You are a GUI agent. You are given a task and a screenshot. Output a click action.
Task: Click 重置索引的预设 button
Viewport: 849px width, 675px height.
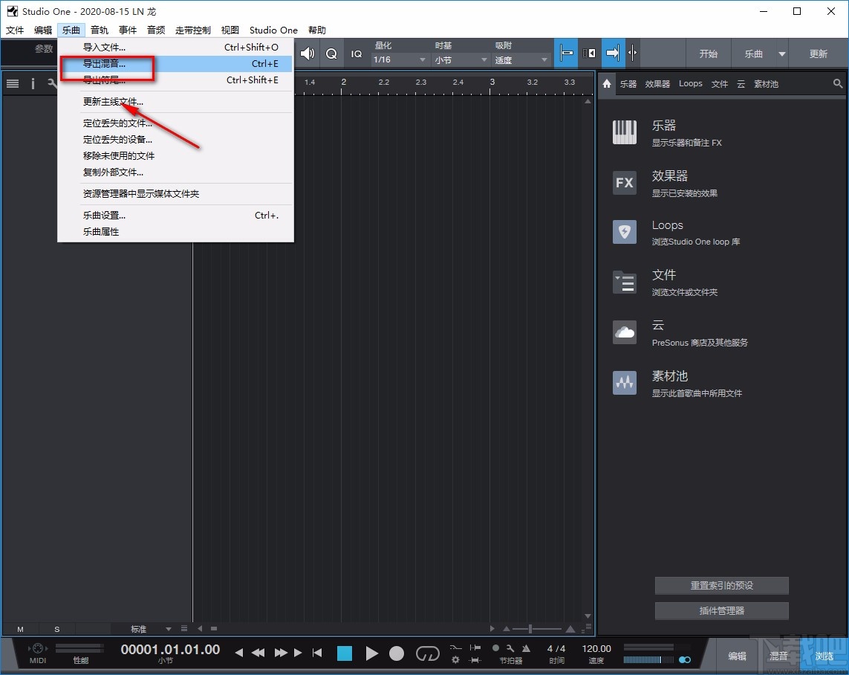721,585
